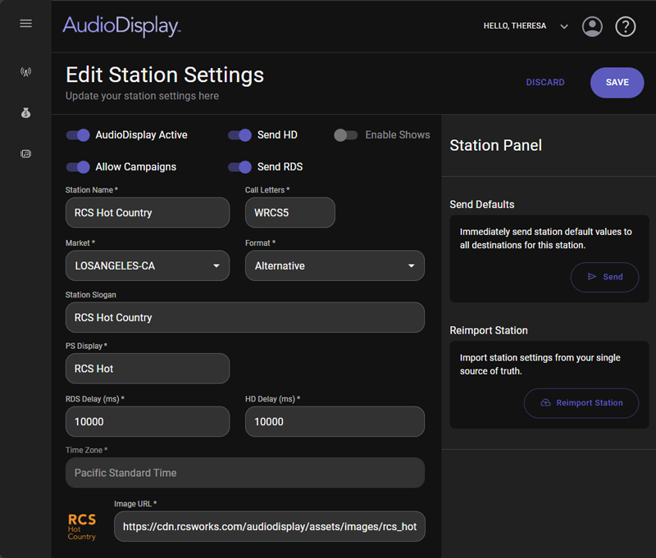Open the Format dropdown
The image size is (656, 558).
(335, 265)
